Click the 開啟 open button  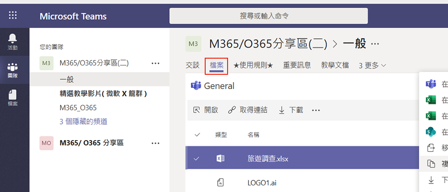(x=206, y=110)
